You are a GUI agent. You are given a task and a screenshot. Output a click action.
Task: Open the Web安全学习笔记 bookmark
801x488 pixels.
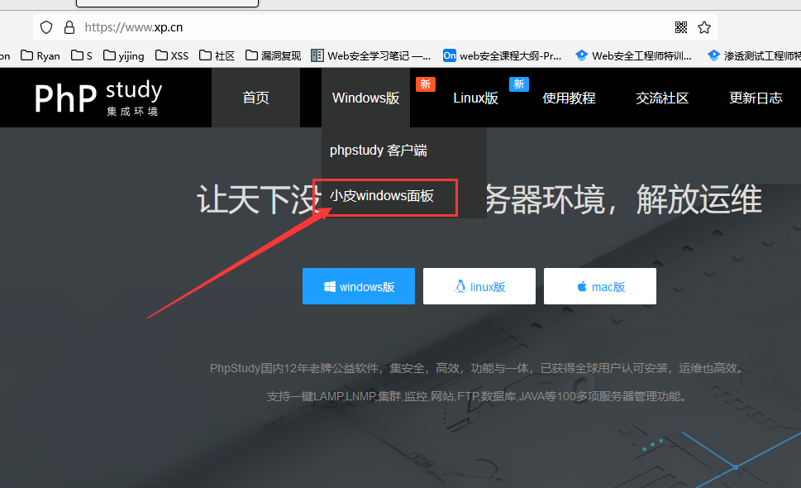pyautogui.click(x=371, y=55)
